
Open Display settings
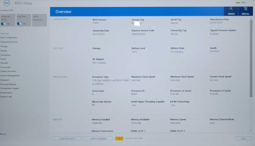pos(4,51)
